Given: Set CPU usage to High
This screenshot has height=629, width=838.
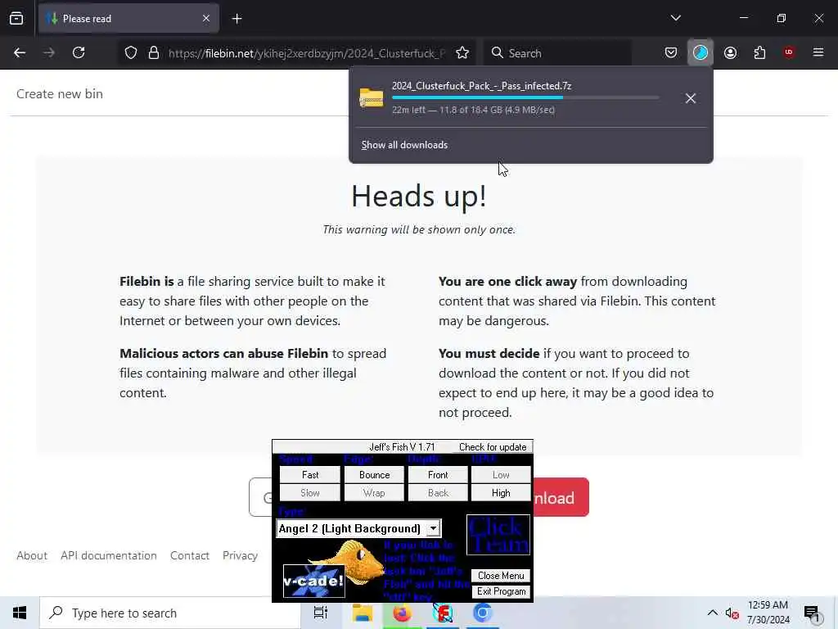Looking at the screenshot, I should pos(501,493).
